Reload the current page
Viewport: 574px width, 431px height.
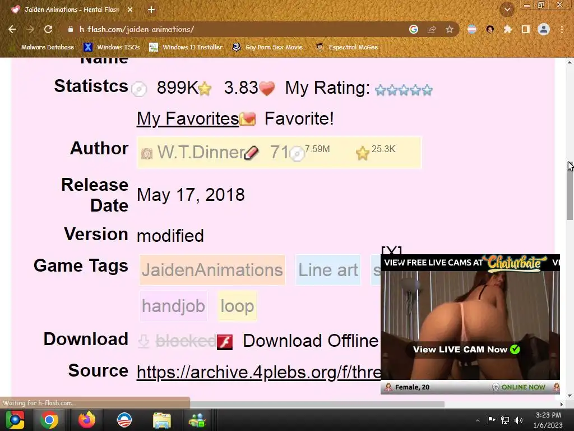[48, 29]
